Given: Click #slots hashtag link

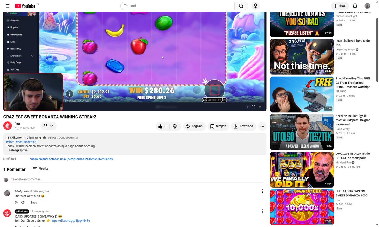Looking at the screenshot, I should click(10, 142).
